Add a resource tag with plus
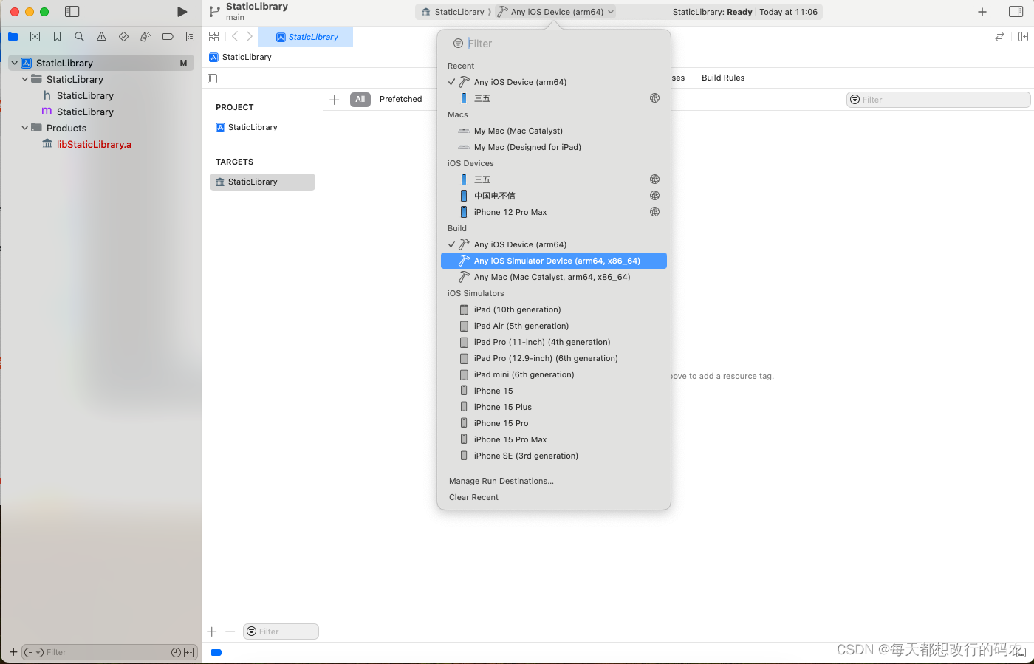The height and width of the screenshot is (664, 1034). (x=335, y=100)
